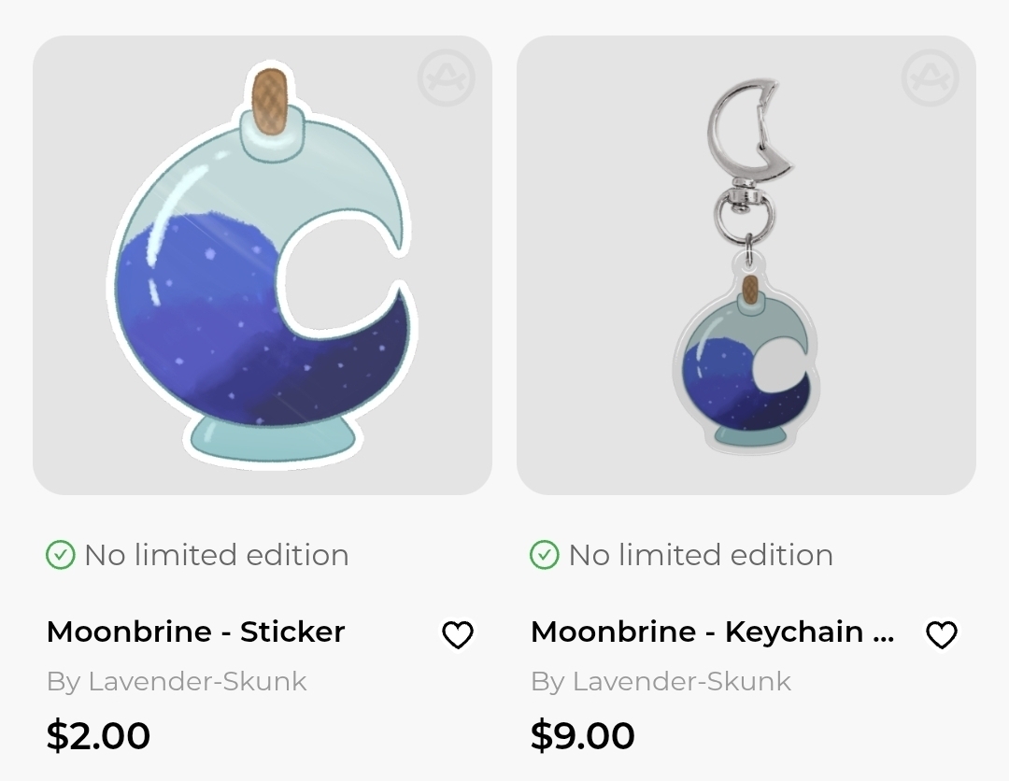Viewport: 1009px width, 781px height.
Task: Favorite the Moonbrine Sticker with the heart icon
Action: [458, 634]
